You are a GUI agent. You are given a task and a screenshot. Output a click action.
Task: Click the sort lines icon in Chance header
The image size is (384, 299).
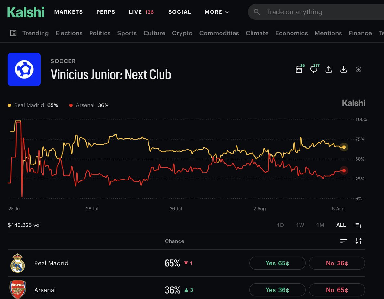[344, 241]
